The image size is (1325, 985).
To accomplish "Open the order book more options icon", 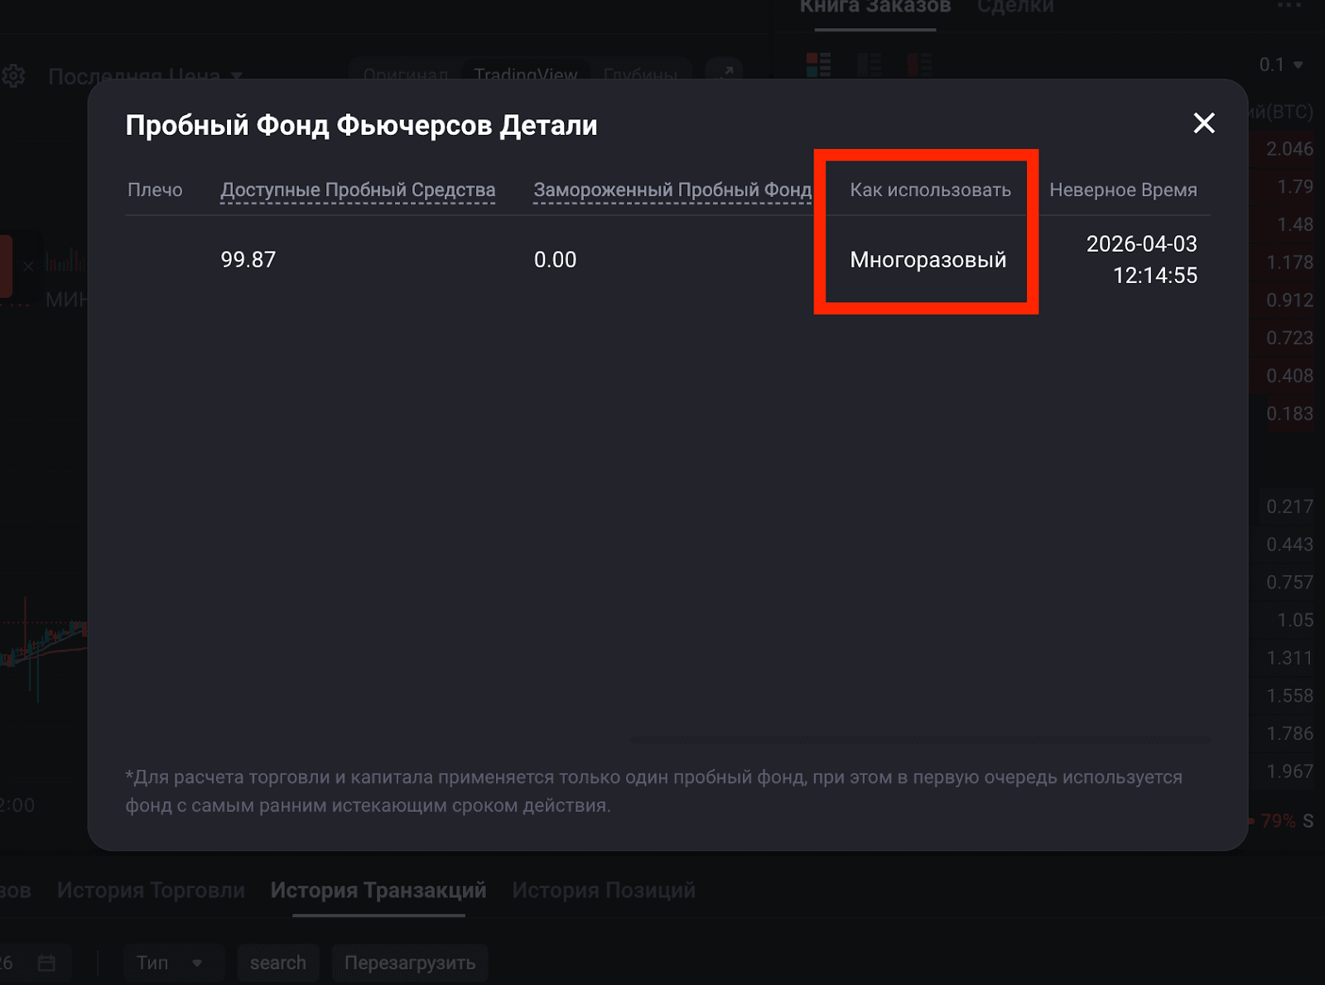I will [1289, 6].
